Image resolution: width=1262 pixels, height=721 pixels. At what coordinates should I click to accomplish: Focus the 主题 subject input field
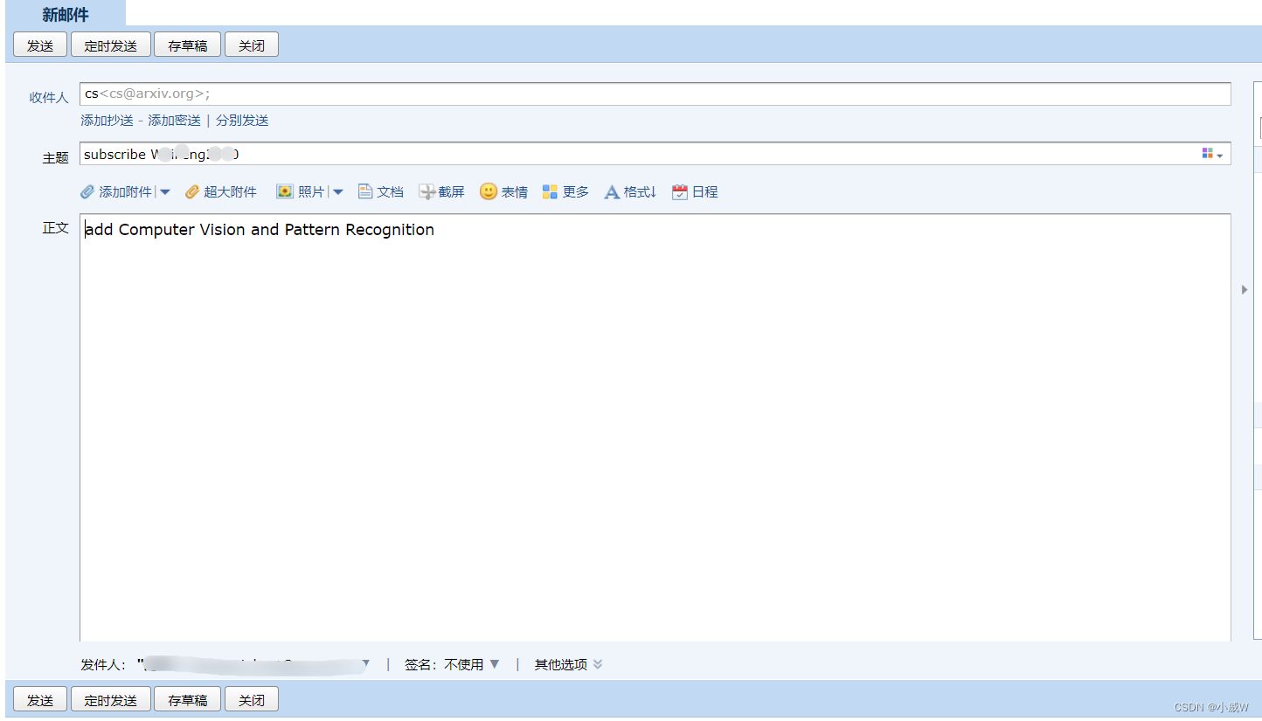[x=655, y=154]
